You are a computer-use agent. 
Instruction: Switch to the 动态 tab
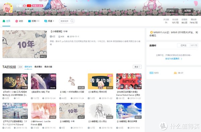click(x=19, y=21)
